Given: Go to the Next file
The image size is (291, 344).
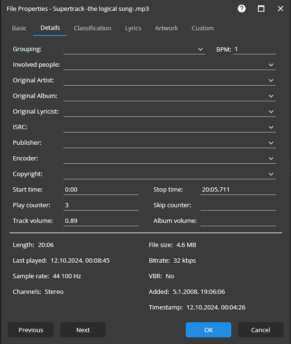Looking at the screenshot, I should tap(83, 330).
